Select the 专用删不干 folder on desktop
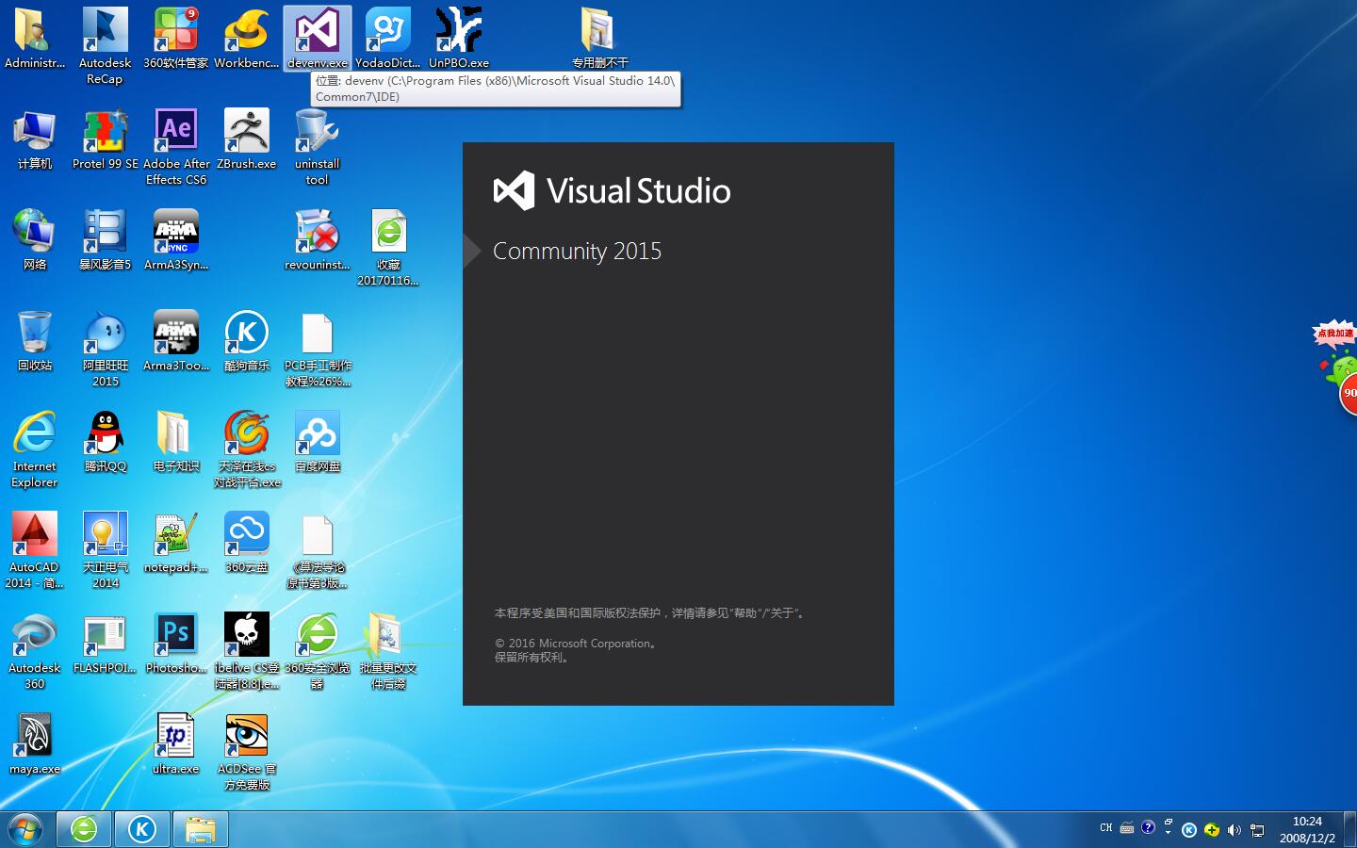Viewport: 1357px width, 848px height. click(x=599, y=39)
